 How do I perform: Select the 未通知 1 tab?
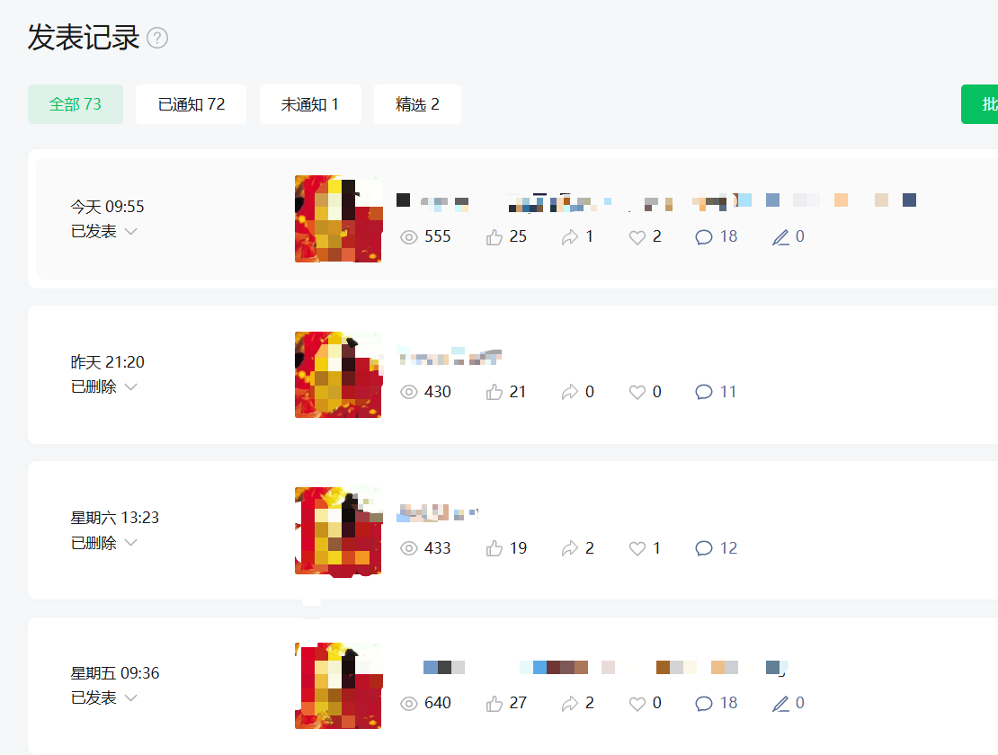pos(310,104)
